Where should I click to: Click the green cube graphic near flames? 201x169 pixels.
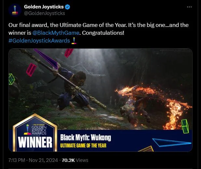click(x=185, y=126)
